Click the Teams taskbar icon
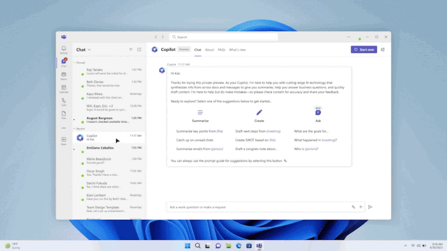The width and height of the screenshot is (447, 251). point(259,245)
